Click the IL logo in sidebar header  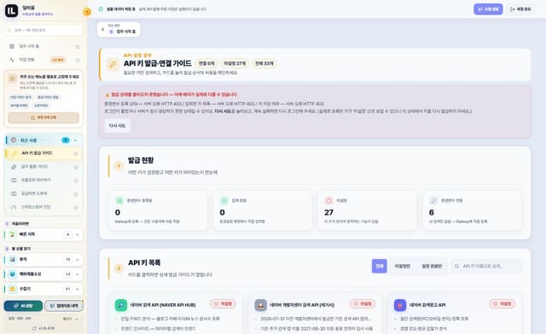click(11, 11)
